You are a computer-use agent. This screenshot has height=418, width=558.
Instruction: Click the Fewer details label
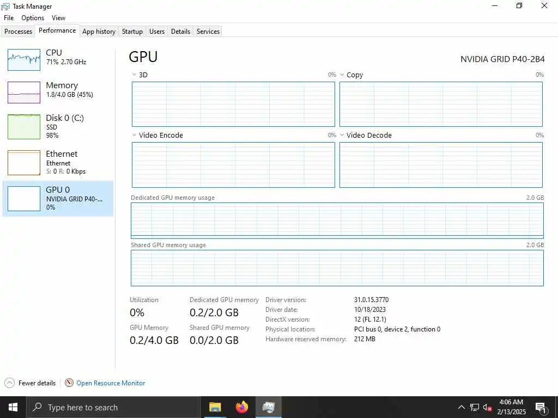(x=37, y=383)
